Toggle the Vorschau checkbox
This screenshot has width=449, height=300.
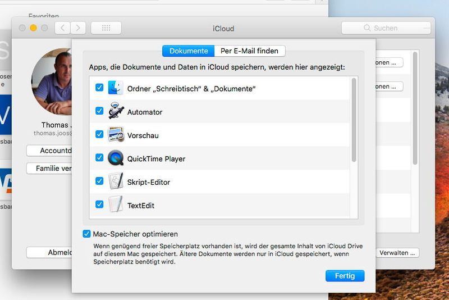tap(99, 134)
